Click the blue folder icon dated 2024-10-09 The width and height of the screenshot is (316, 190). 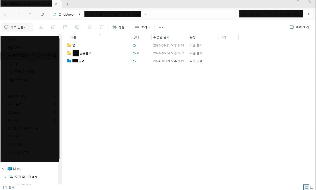point(69,61)
